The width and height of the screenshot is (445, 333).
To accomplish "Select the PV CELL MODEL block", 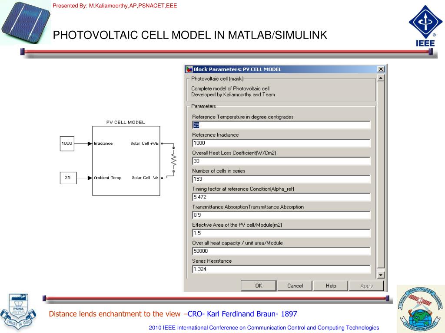I will (x=126, y=161).
